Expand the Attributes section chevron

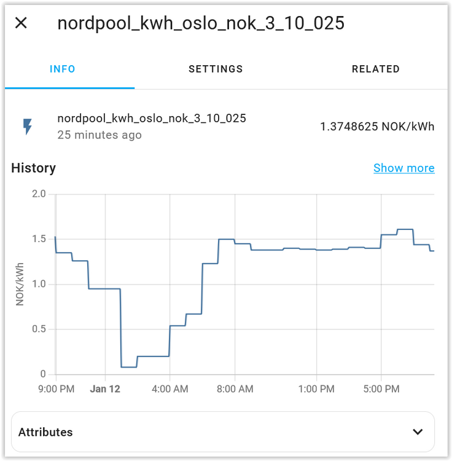click(x=418, y=431)
